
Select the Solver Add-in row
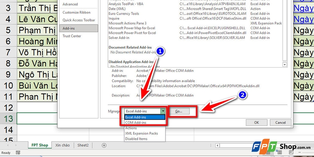point(195,37)
